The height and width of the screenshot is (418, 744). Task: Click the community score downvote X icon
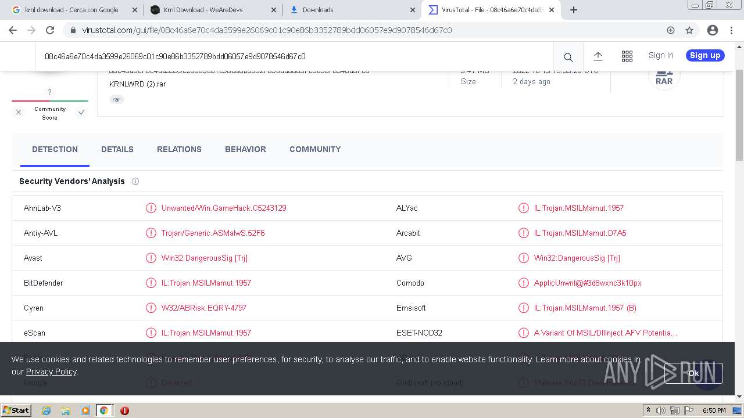[x=19, y=112]
